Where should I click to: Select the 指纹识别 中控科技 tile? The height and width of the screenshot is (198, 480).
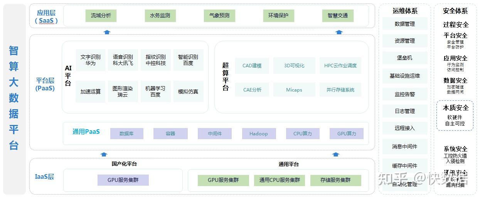[156, 60]
